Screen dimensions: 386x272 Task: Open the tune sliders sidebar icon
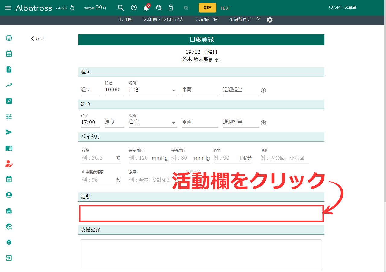click(9, 117)
